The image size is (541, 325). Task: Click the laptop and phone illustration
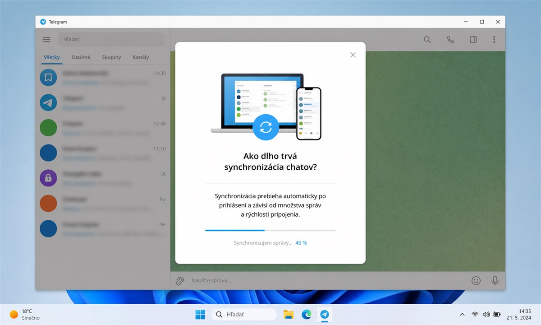266,107
